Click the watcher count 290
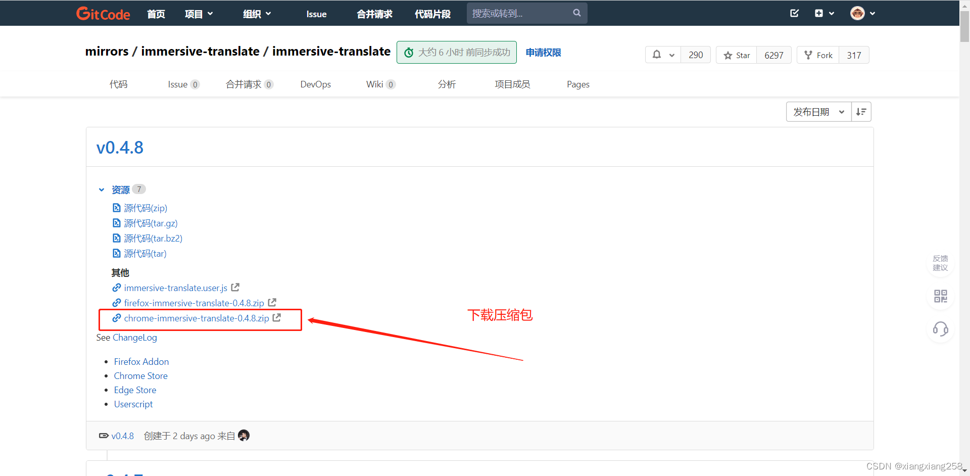 (696, 55)
